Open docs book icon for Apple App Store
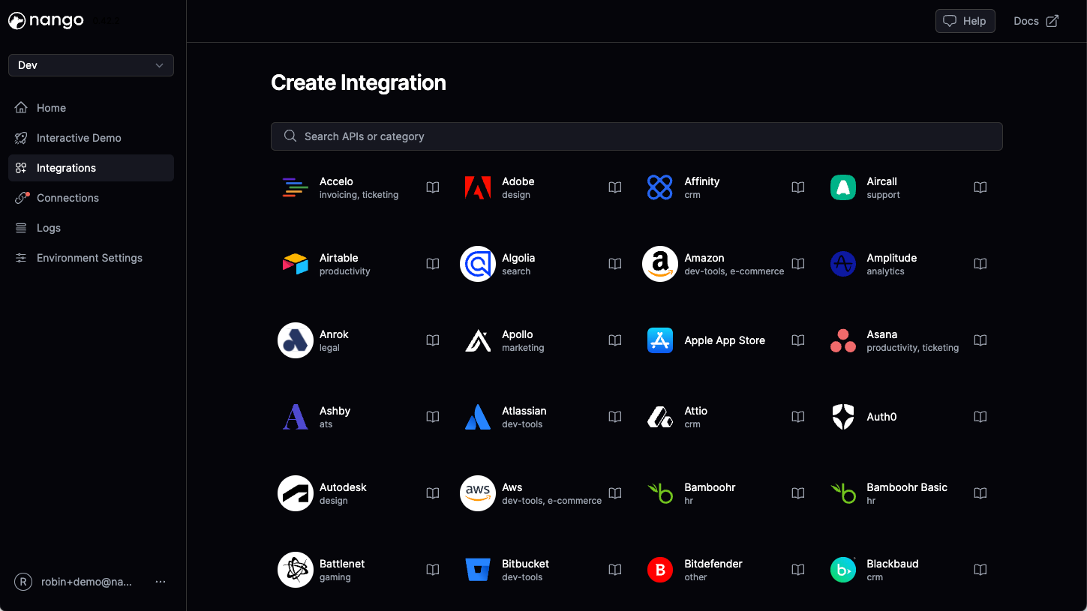1087x611 pixels. click(x=798, y=340)
